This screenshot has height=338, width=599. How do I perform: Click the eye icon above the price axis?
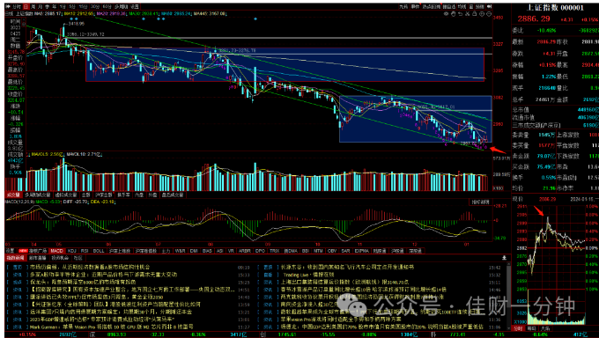point(446,14)
